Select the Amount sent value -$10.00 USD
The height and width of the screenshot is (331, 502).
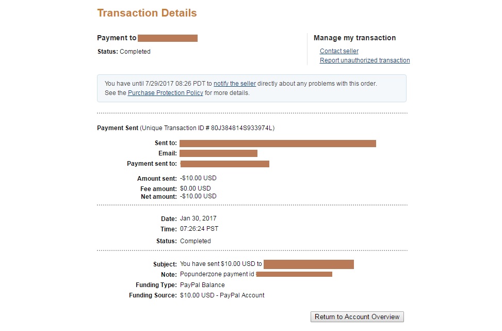[198, 178]
